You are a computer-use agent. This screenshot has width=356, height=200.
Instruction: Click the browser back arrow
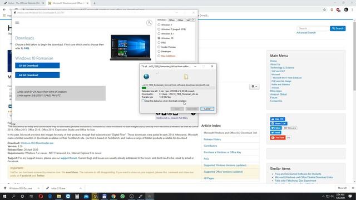tap(4, 10)
